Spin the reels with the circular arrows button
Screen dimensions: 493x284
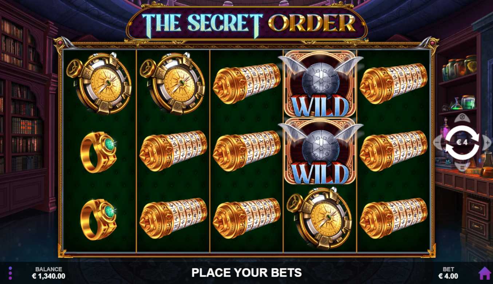pyautogui.click(x=462, y=142)
